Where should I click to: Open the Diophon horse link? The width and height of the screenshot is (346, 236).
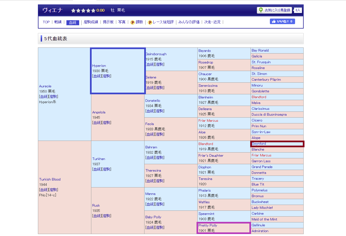[205, 167]
